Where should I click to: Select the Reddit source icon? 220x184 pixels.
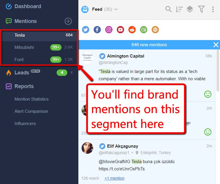(132, 30)
